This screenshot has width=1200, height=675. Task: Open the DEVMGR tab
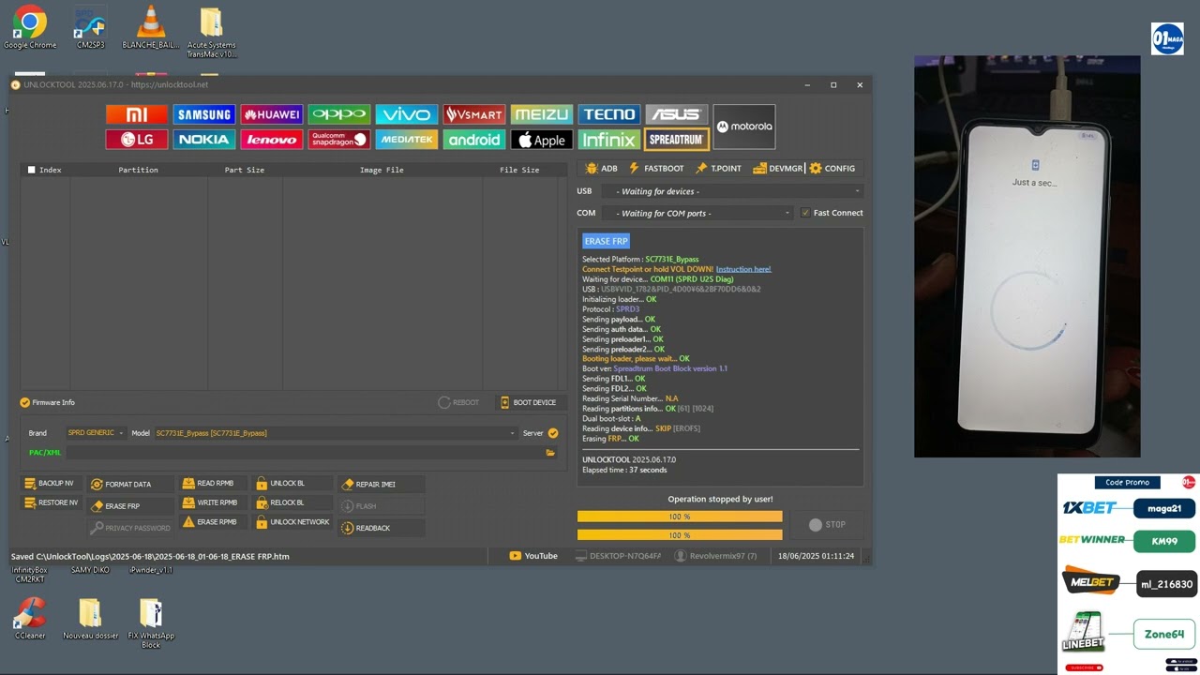(777, 169)
